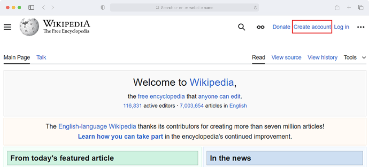The height and width of the screenshot is (167, 369).
Task: Open the Wikipedia hamburger main menu
Action: [8, 27]
